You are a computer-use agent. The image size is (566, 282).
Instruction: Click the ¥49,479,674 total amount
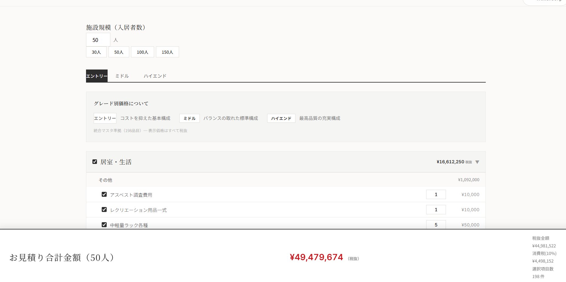point(316,257)
